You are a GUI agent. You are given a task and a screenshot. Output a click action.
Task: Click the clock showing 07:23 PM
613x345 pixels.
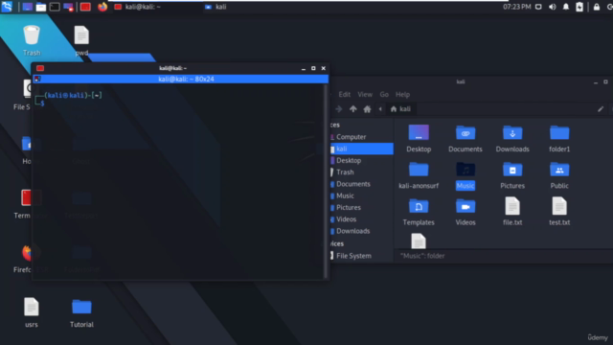tap(517, 7)
